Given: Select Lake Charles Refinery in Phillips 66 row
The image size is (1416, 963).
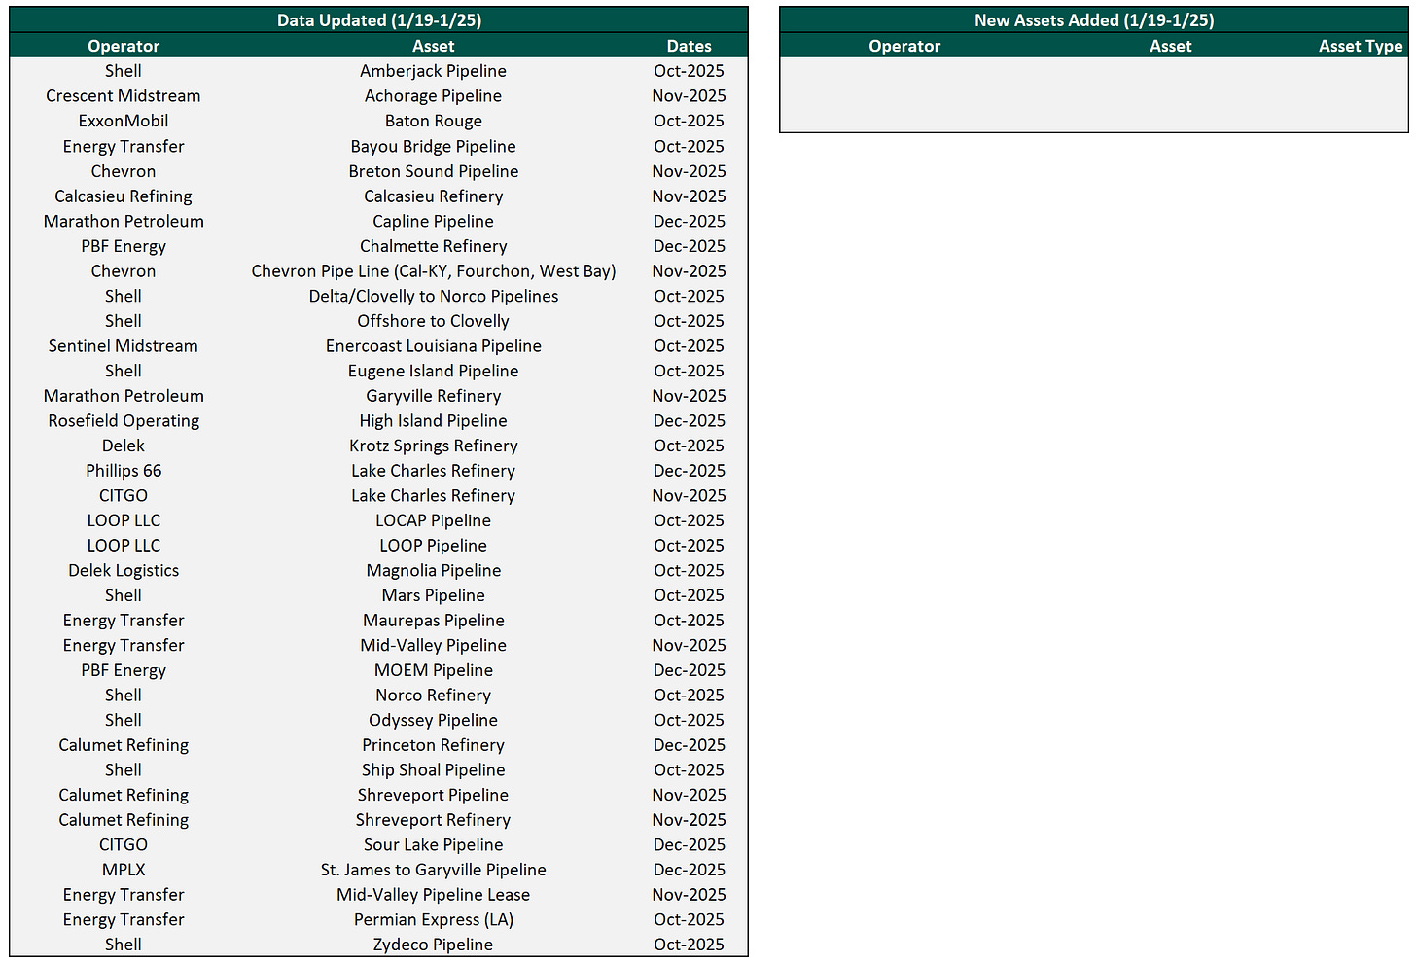Looking at the screenshot, I should coord(433,471).
